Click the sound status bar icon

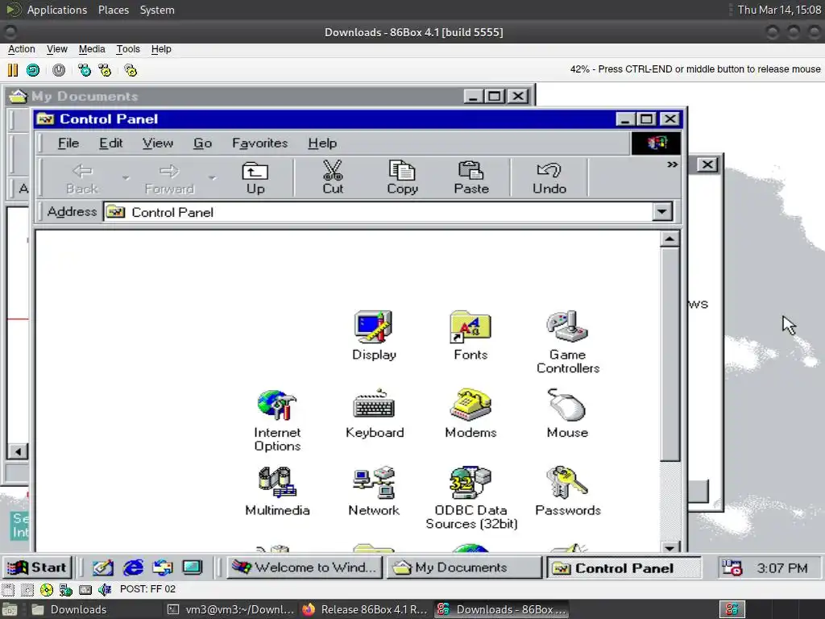pyautogui.click(x=105, y=589)
